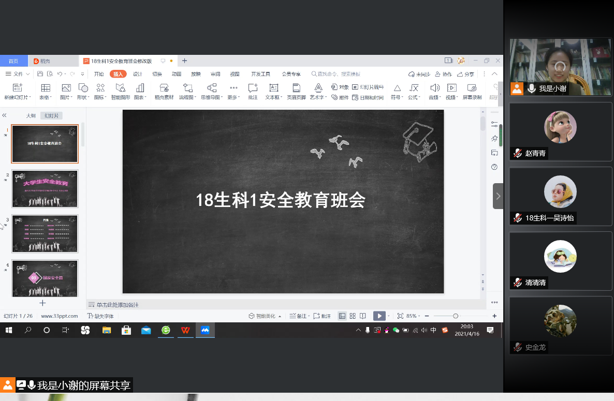Switch to the 大纲 outline panel tab
Image resolution: width=614 pixels, height=401 pixels.
tap(31, 115)
